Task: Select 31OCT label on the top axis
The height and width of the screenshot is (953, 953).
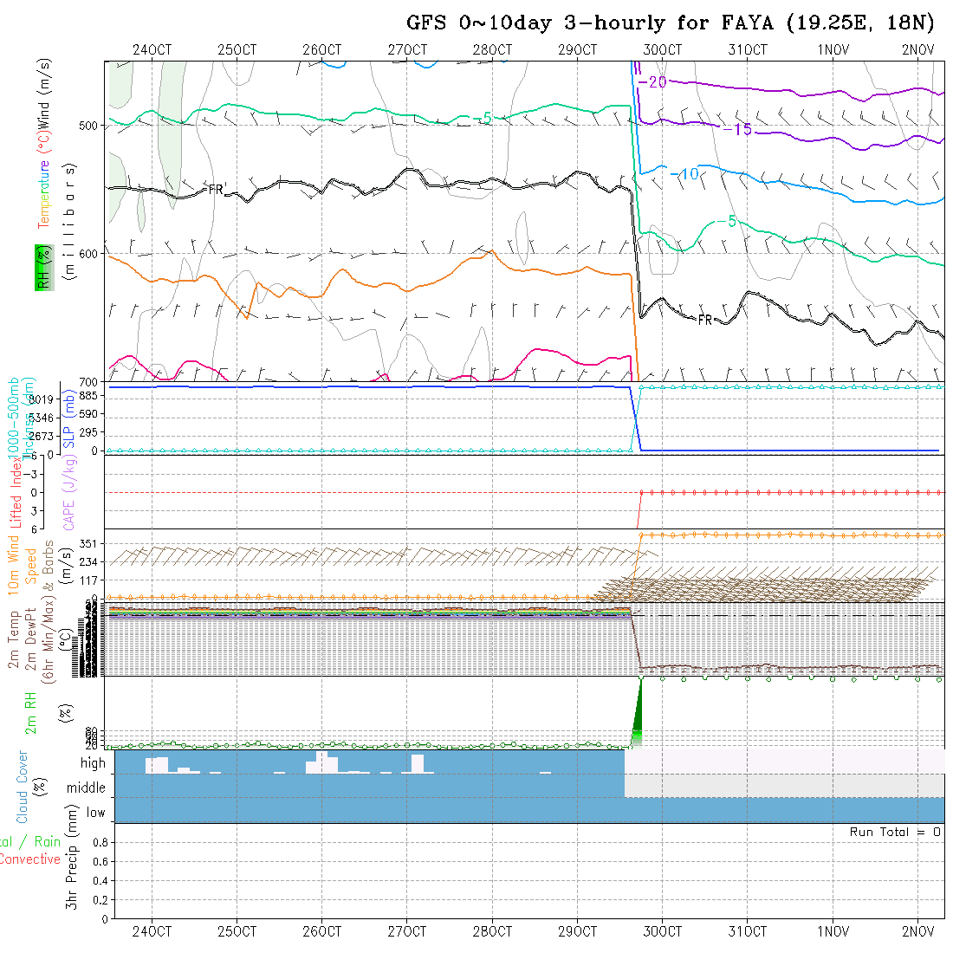Action: coord(748,50)
